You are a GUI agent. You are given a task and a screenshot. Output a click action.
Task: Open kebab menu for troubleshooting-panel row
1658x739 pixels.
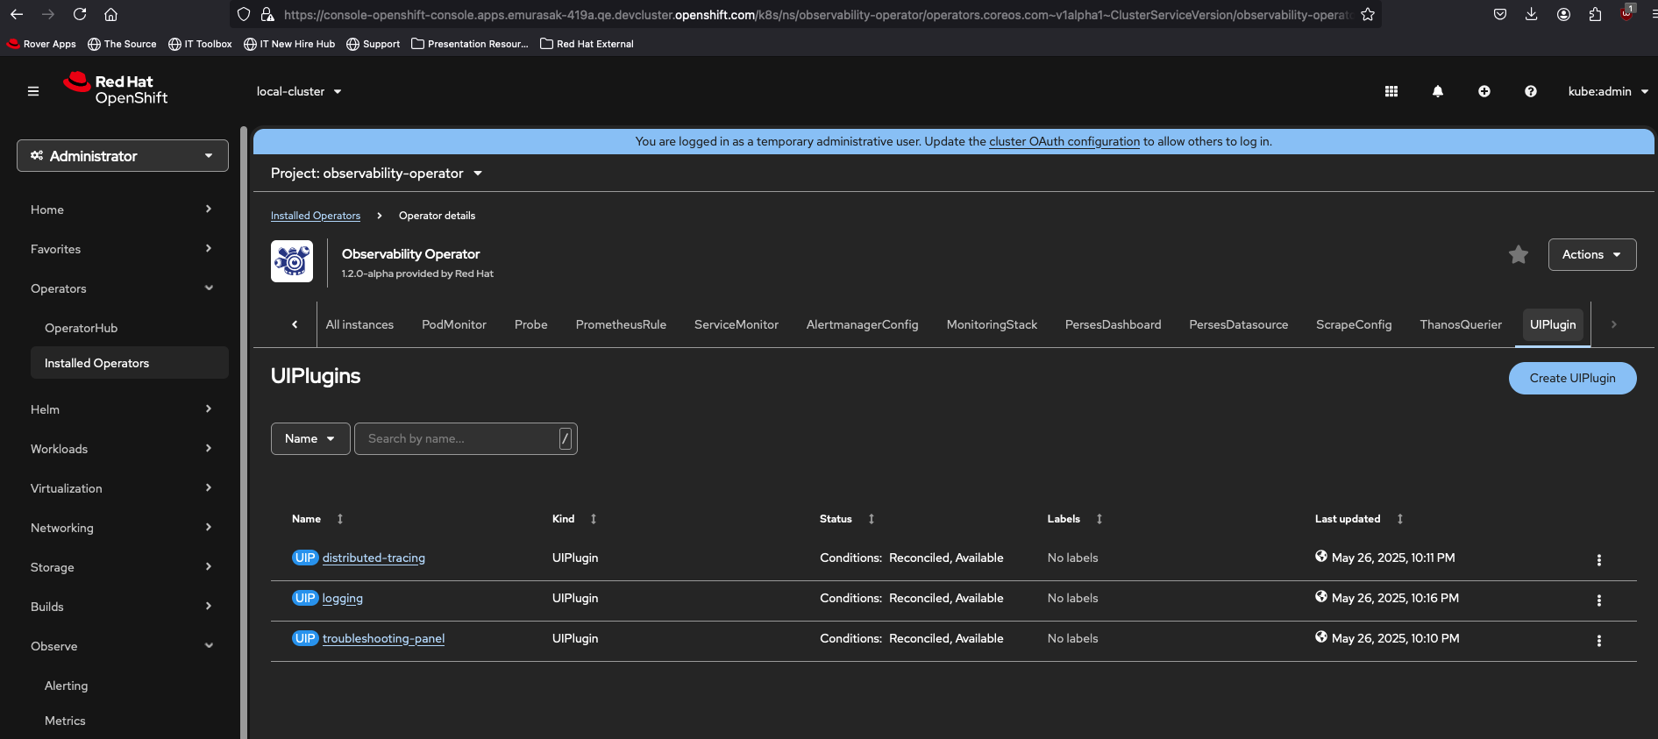click(1598, 641)
